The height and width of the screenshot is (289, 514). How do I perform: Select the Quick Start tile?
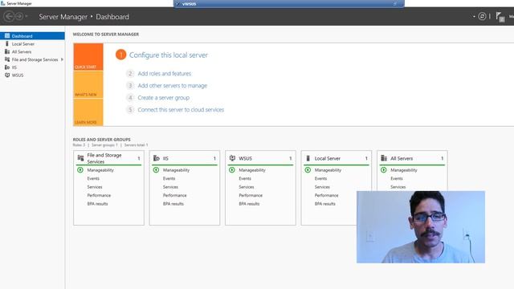(x=88, y=57)
